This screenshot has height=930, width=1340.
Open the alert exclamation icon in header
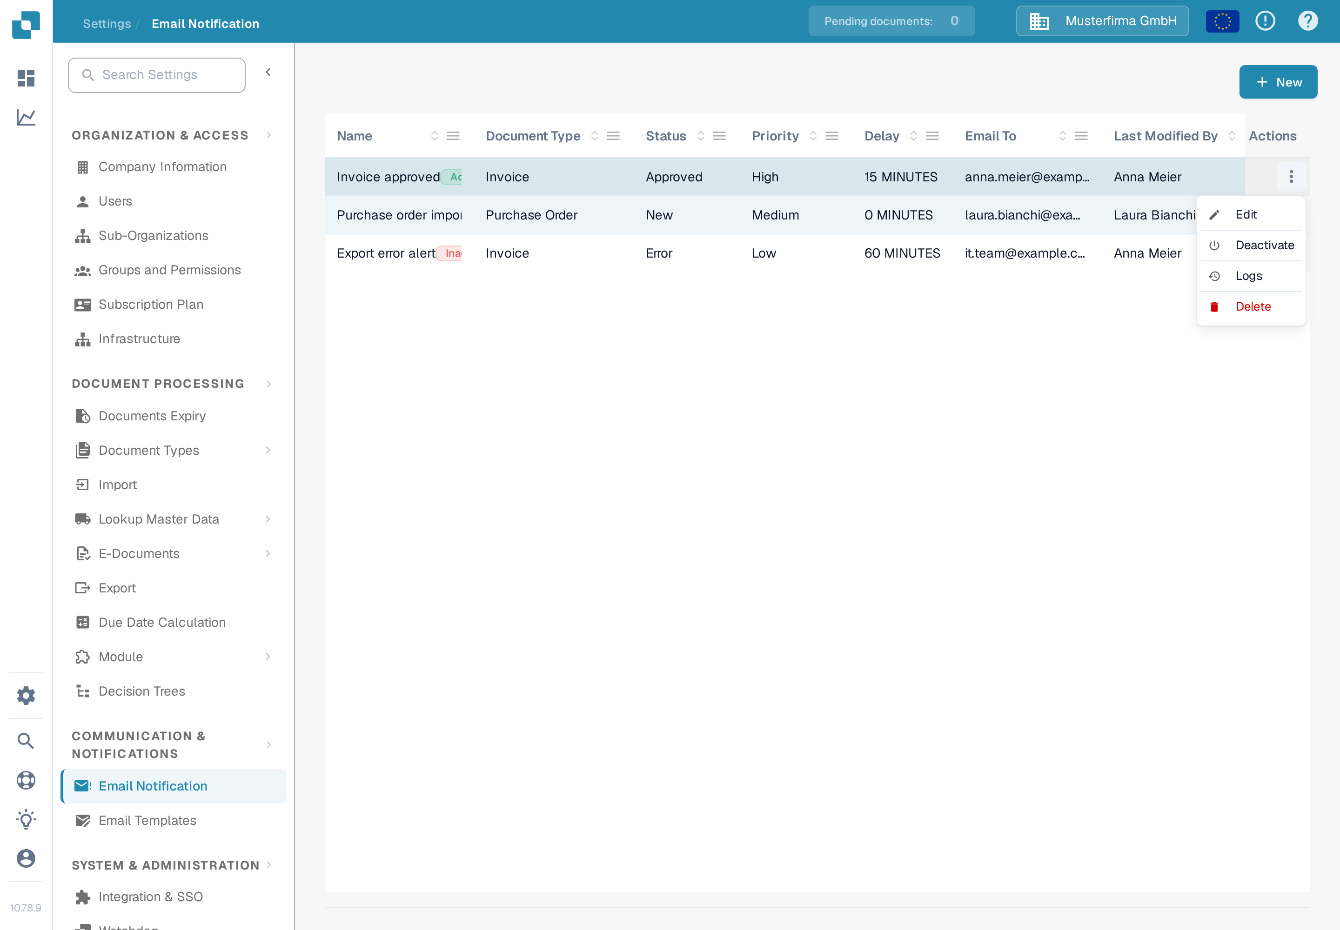[1265, 21]
